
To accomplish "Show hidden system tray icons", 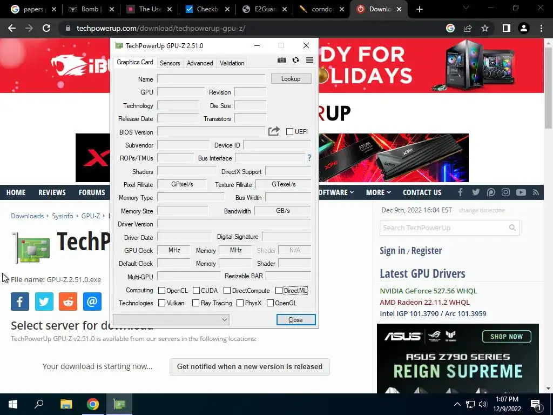I will click(x=457, y=404).
